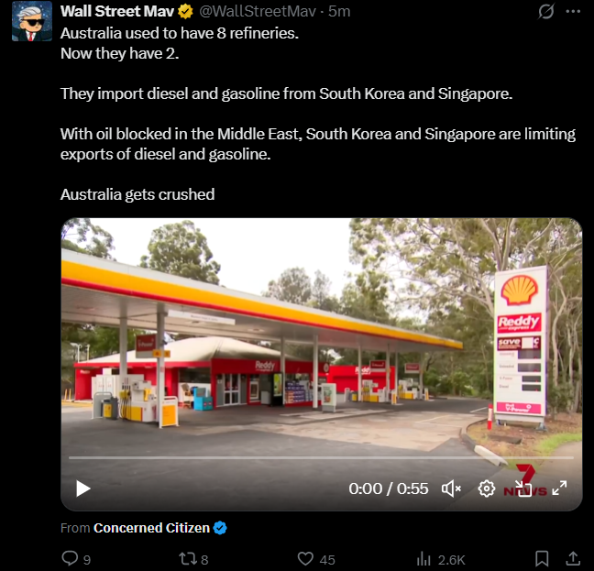Share post via upload arrow icon
This screenshot has width=594, height=571.
pos(573,558)
